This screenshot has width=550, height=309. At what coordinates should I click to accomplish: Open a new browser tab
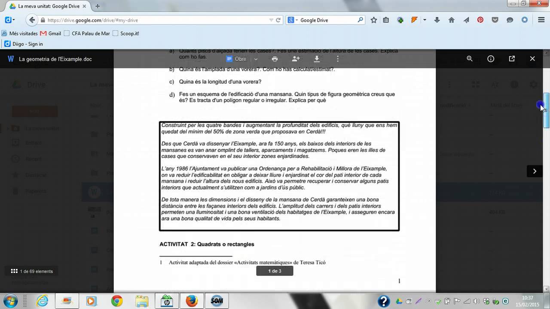click(98, 6)
